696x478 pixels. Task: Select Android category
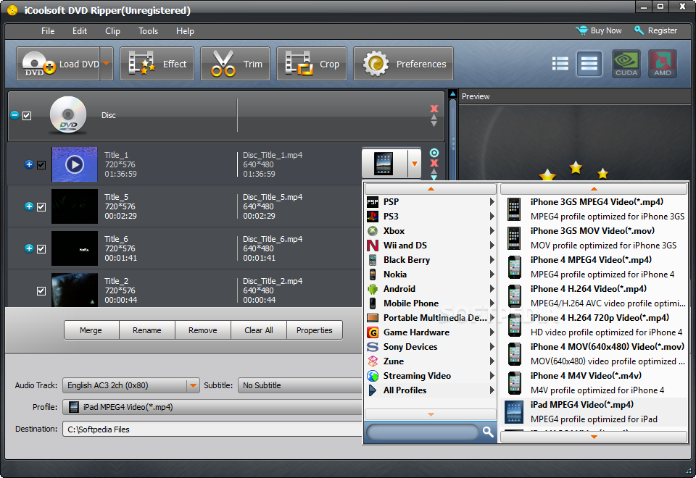[430, 289]
